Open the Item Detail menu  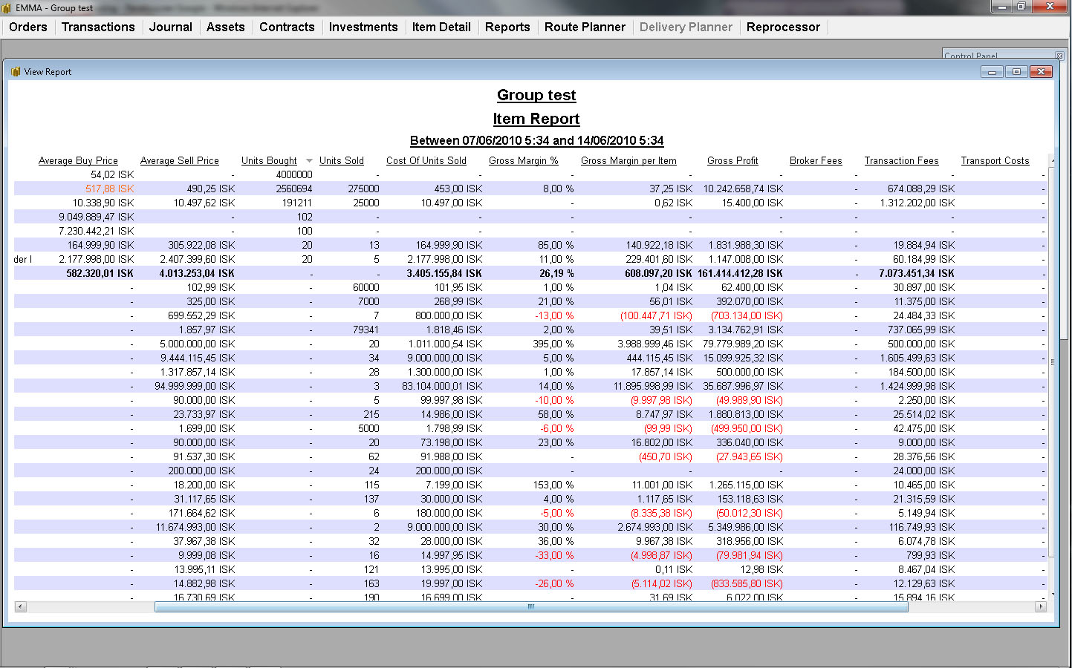(441, 27)
